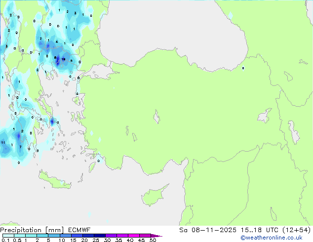Screen dimensions: 313x242
Task: Click the '19' precipitation value on map
Action: (64, 59)
